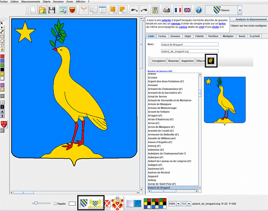
Task: Undo with the left curved arrow
Action: (x=135, y=10)
